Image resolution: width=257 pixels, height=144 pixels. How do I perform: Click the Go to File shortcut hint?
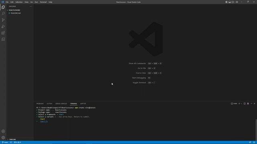coord(147,68)
